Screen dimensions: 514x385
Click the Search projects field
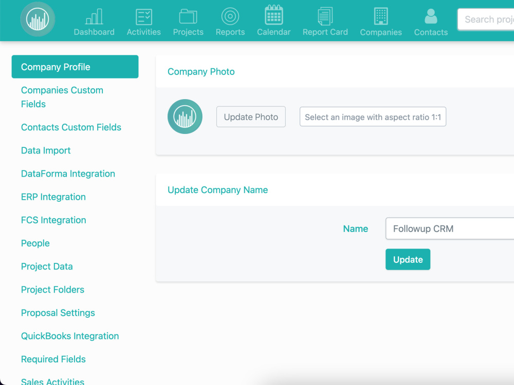click(x=486, y=20)
